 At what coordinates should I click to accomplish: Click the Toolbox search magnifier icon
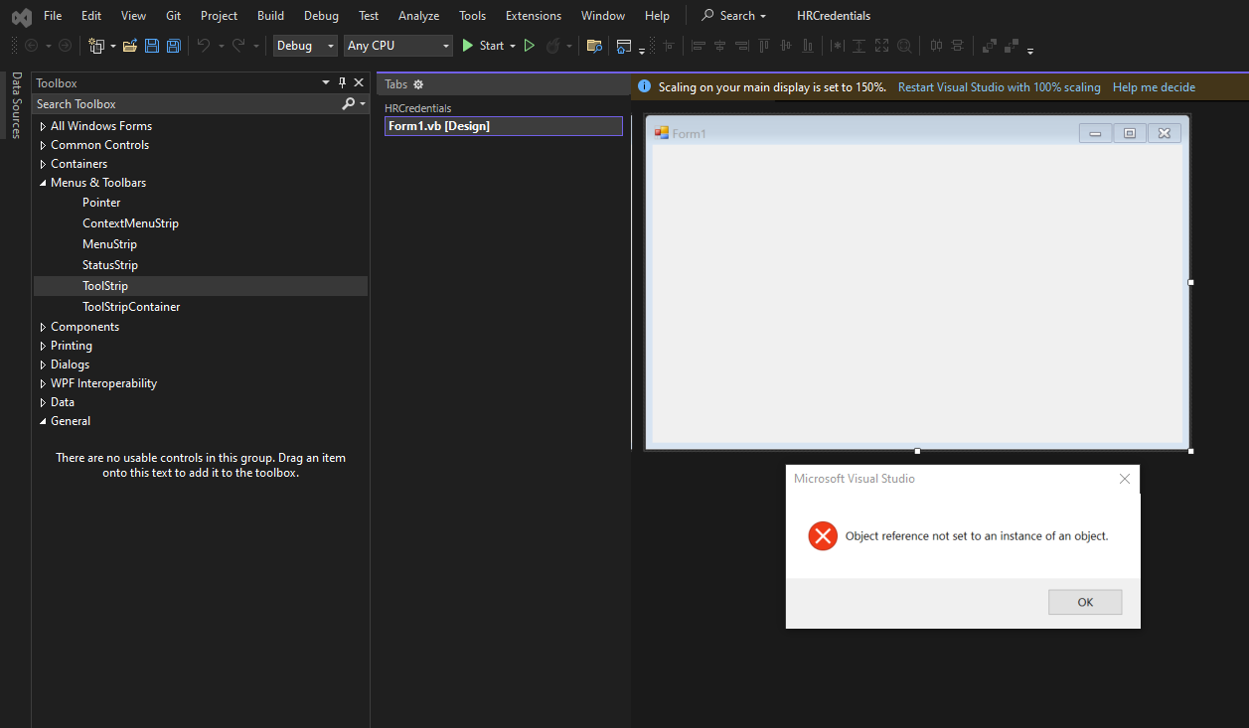(x=348, y=103)
